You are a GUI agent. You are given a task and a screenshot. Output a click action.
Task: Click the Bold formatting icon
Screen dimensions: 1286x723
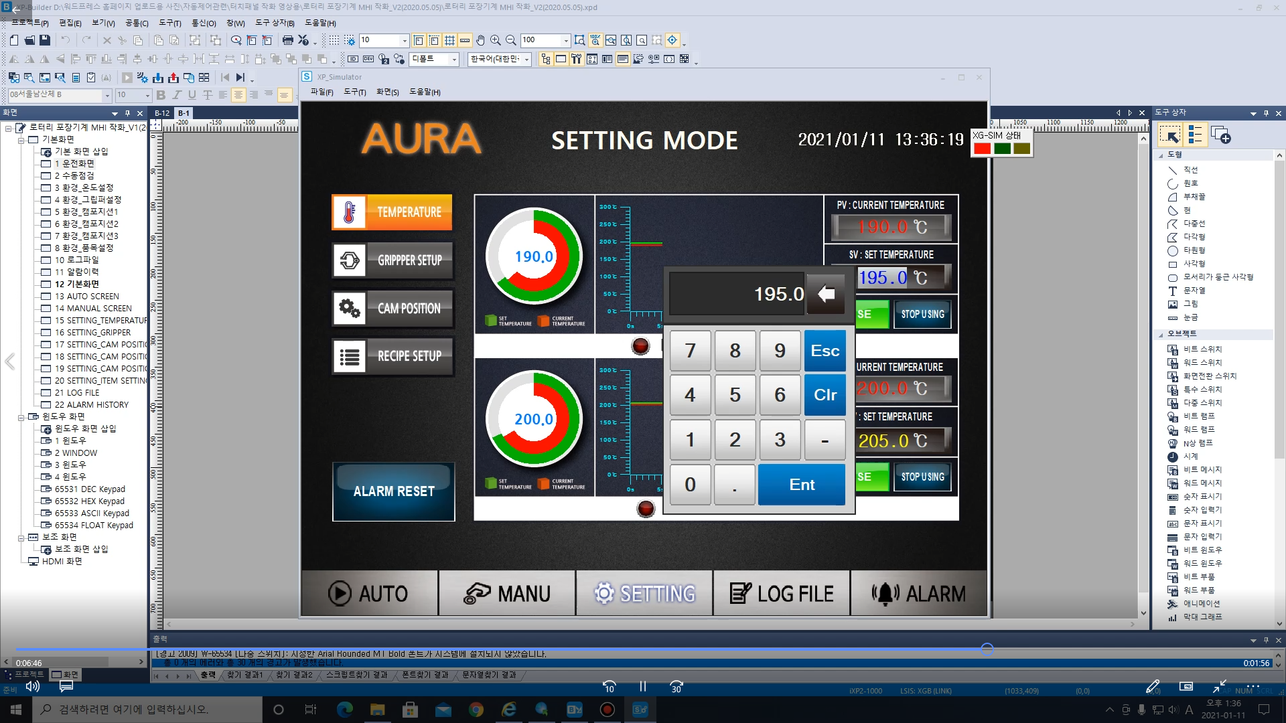coord(161,95)
